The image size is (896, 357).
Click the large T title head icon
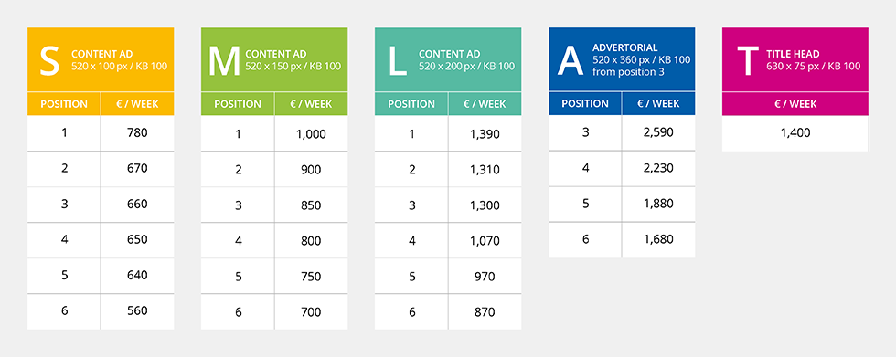pyautogui.click(x=748, y=61)
